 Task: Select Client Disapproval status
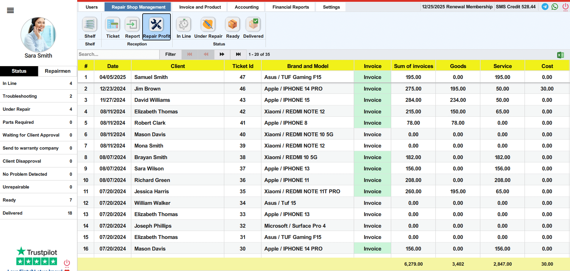coord(38,161)
